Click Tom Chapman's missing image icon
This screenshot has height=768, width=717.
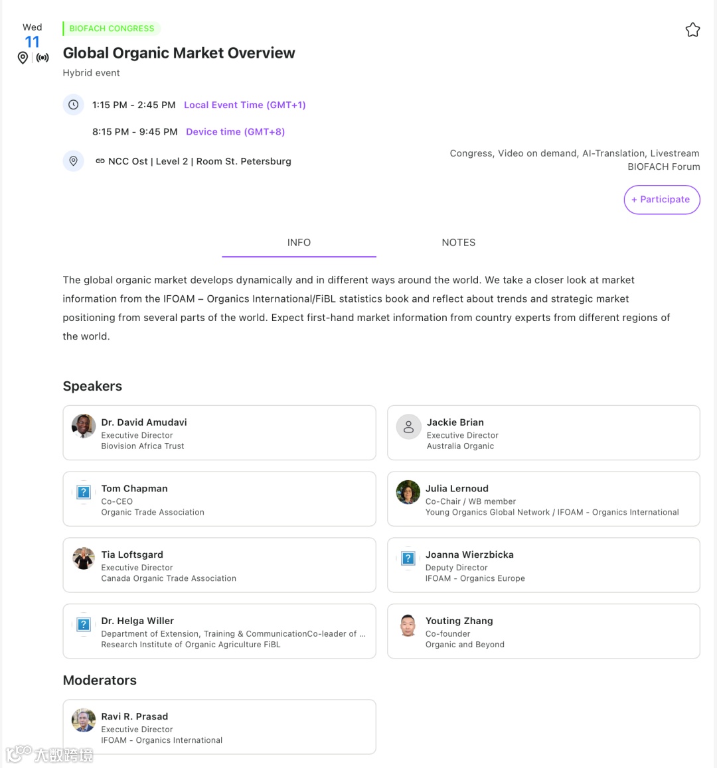(84, 492)
